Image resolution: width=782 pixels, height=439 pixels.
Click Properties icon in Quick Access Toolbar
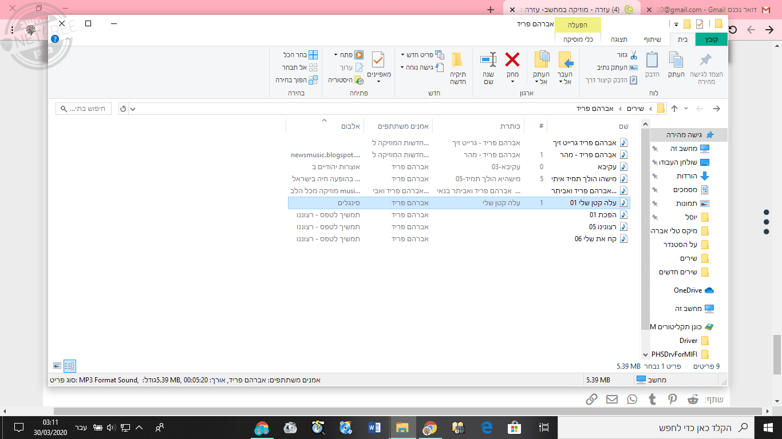[x=700, y=24]
